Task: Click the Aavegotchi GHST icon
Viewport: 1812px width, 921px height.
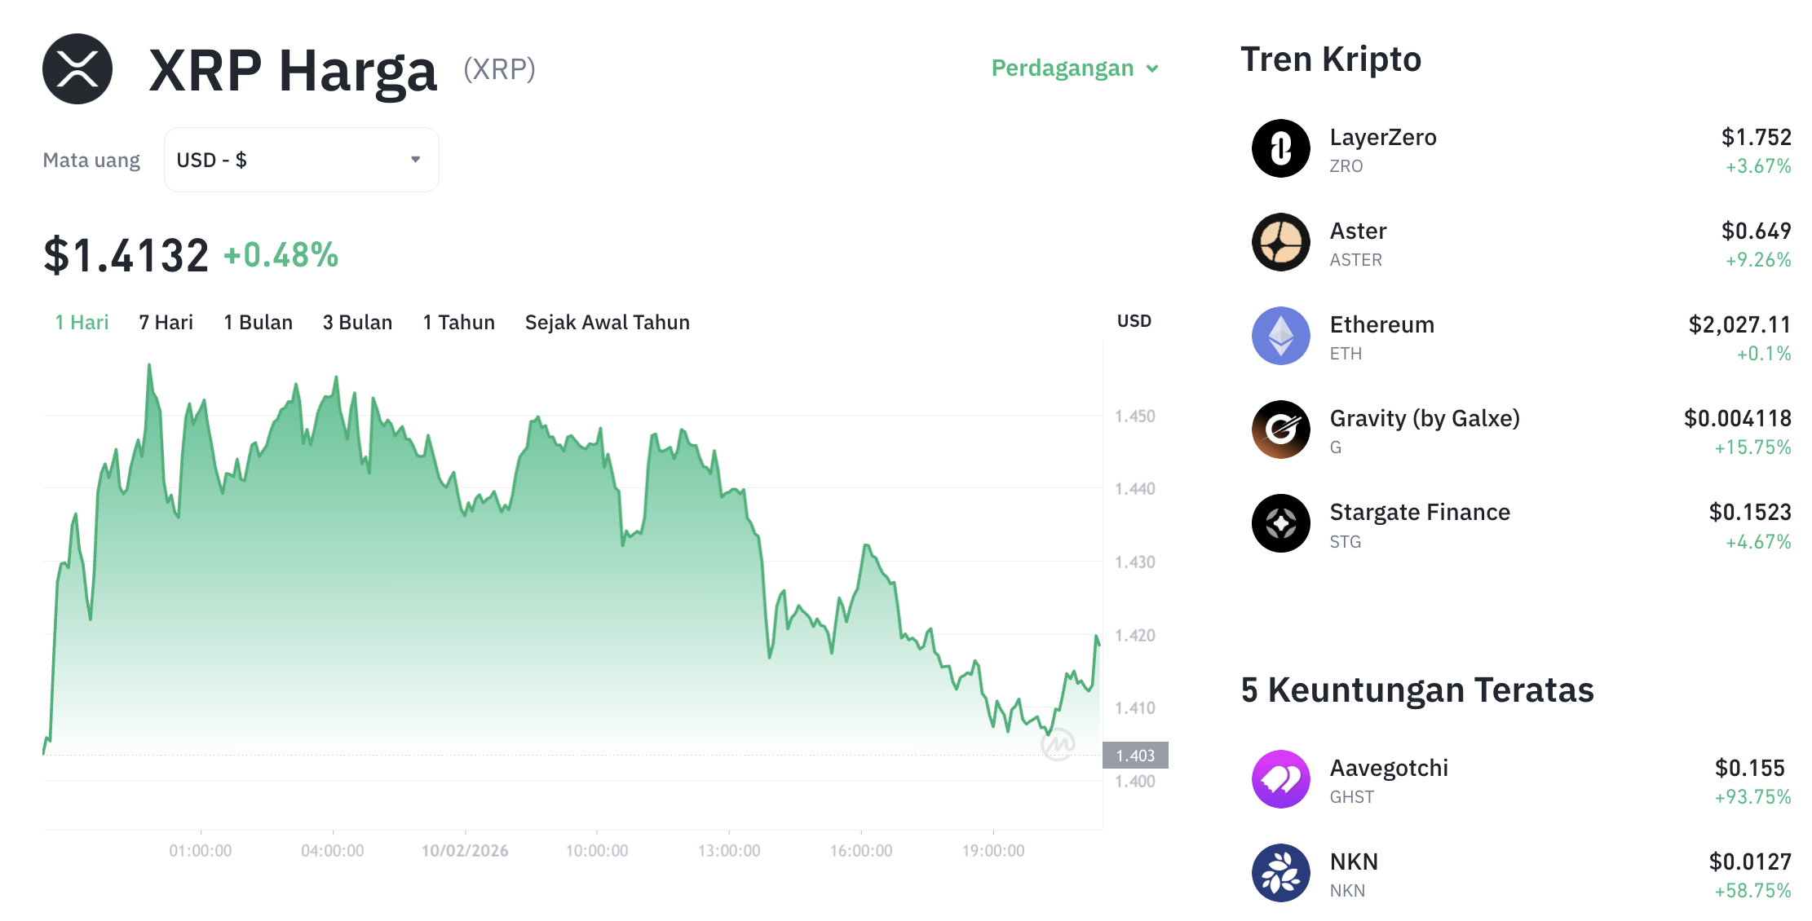Action: tap(1283, 778)
